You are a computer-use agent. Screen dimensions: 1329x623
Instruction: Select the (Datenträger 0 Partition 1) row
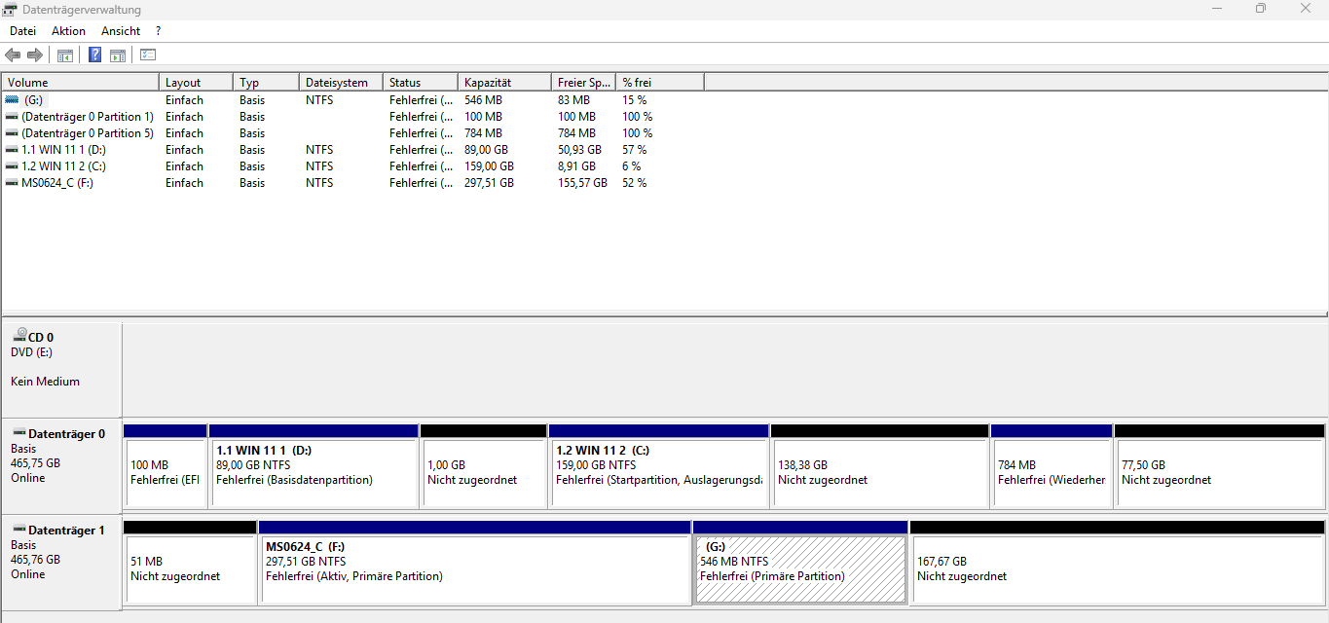(88, 116)
